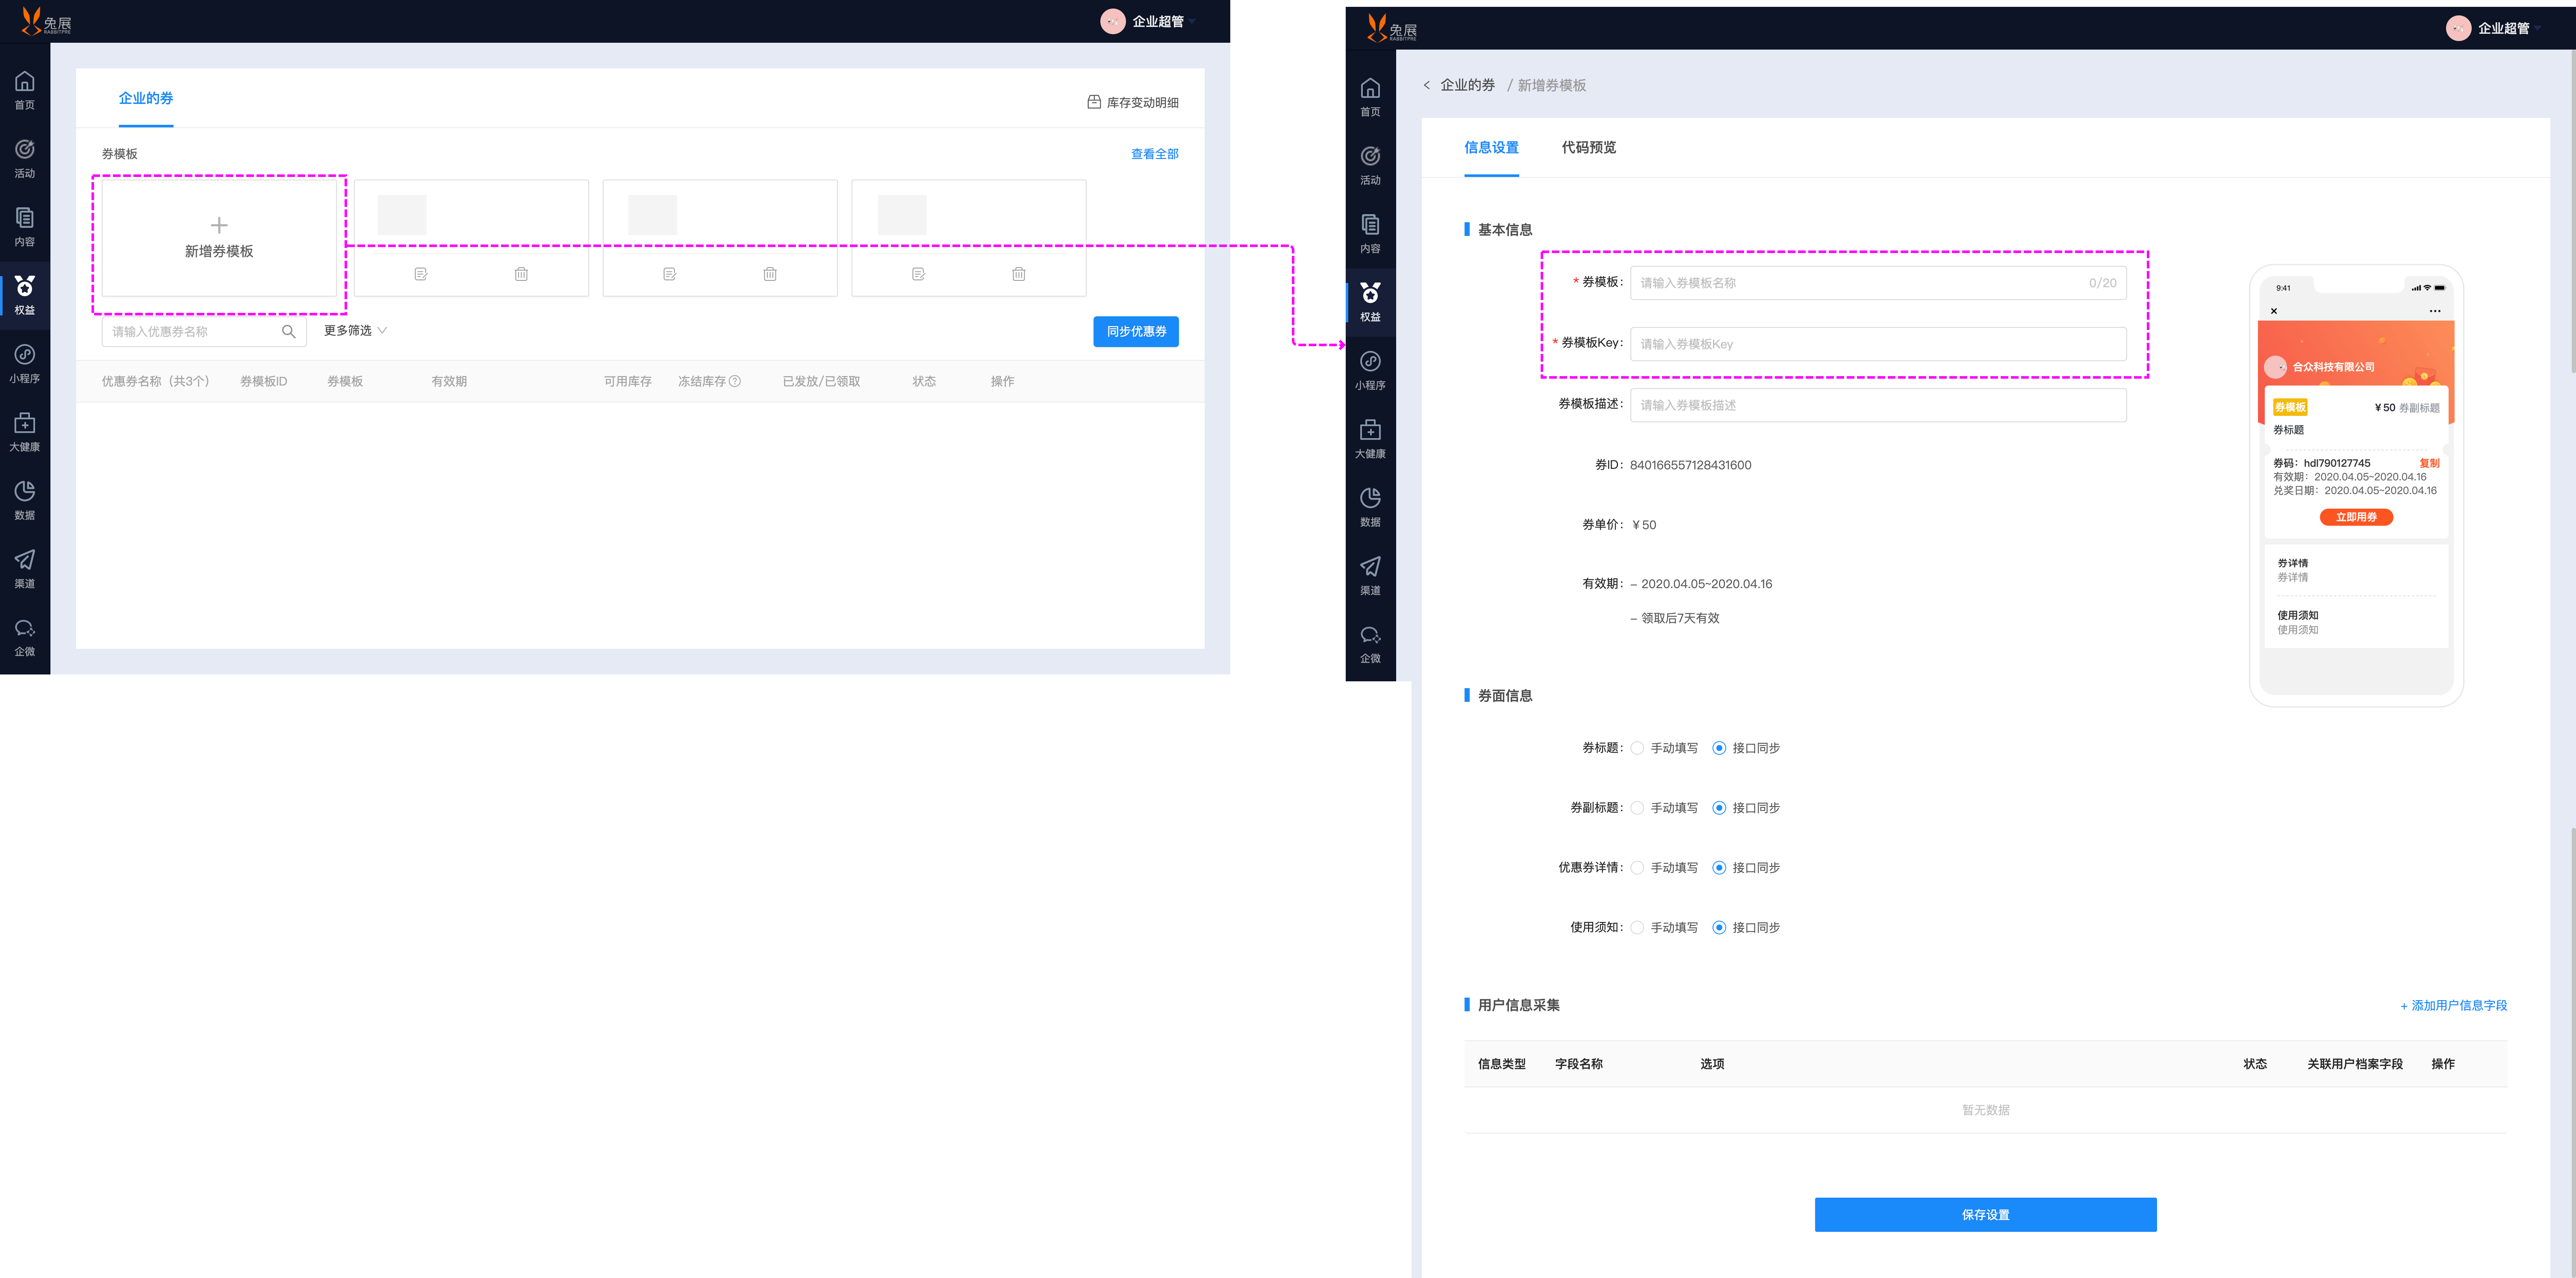Click edit icon on first template card
Image resolution: width=2576 pixels, height=1278 pixels.
[x=421, y=274]
